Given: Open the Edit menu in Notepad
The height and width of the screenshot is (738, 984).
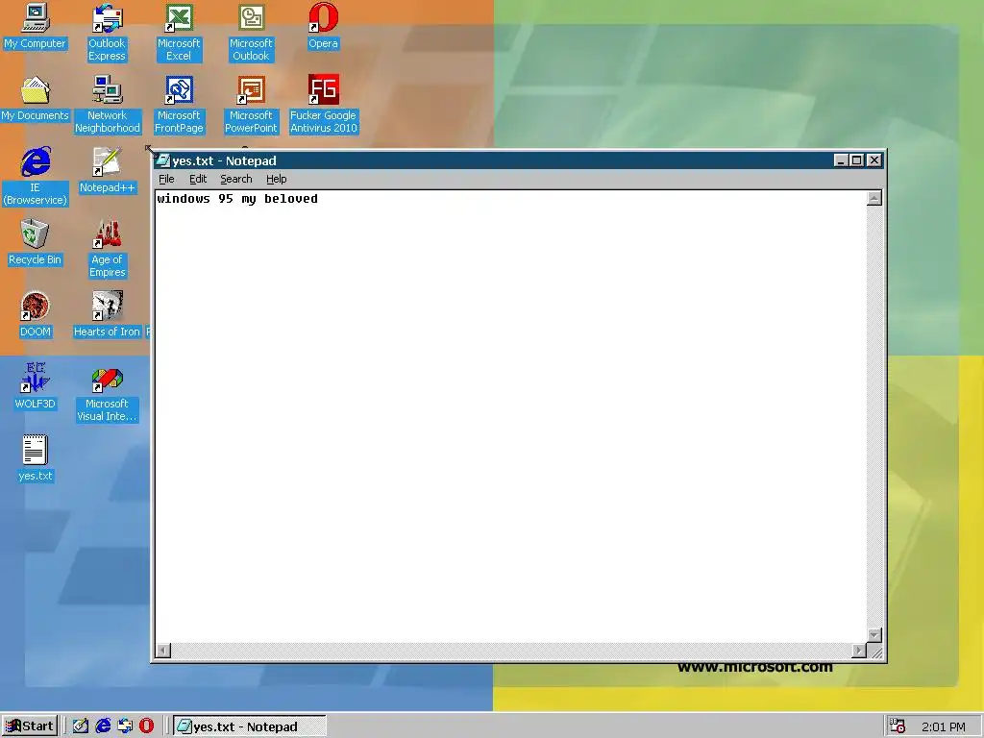Looking at the screenshot, I should click(x=198, y=179).
